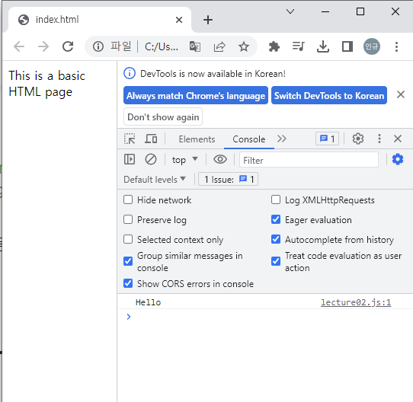Open the profile avatar menu

coord(372,46)
